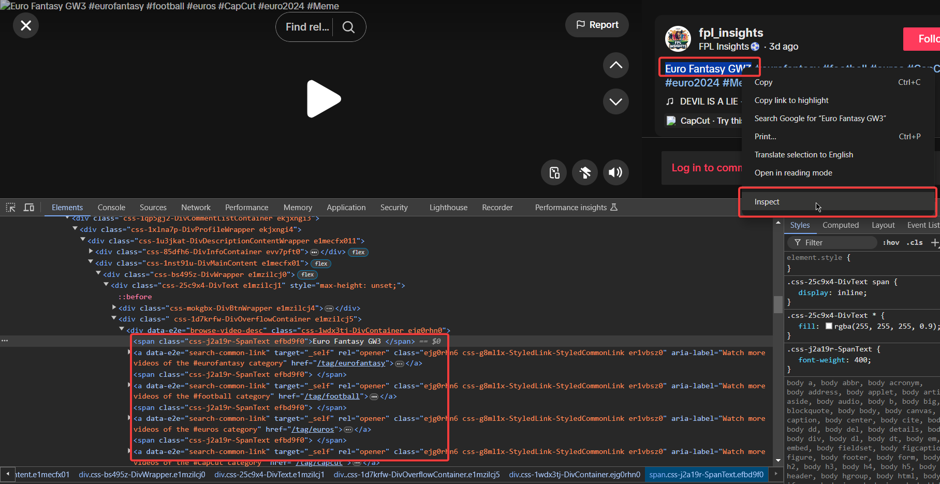
Task: Mute the video with the speaker icon
Action: coord(615,172)
